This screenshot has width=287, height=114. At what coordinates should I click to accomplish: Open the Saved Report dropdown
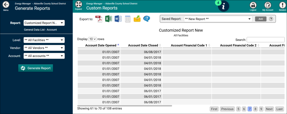(218, 19)
